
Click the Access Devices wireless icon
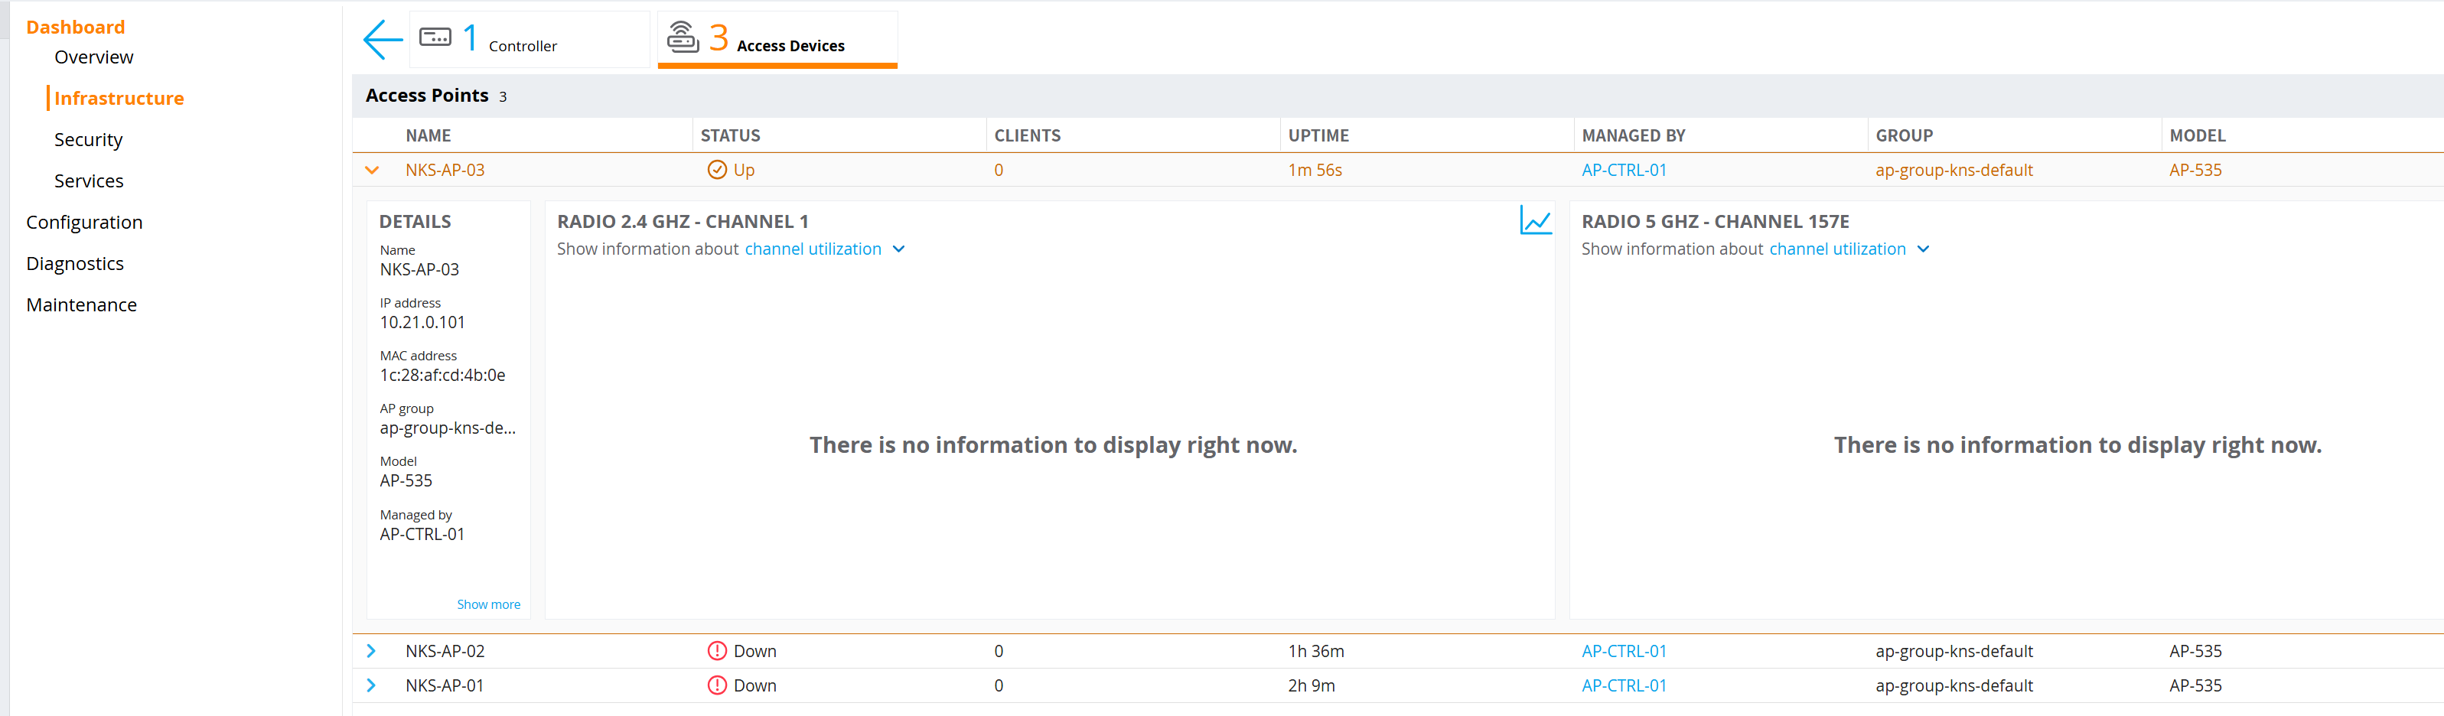tap(682, 39)
